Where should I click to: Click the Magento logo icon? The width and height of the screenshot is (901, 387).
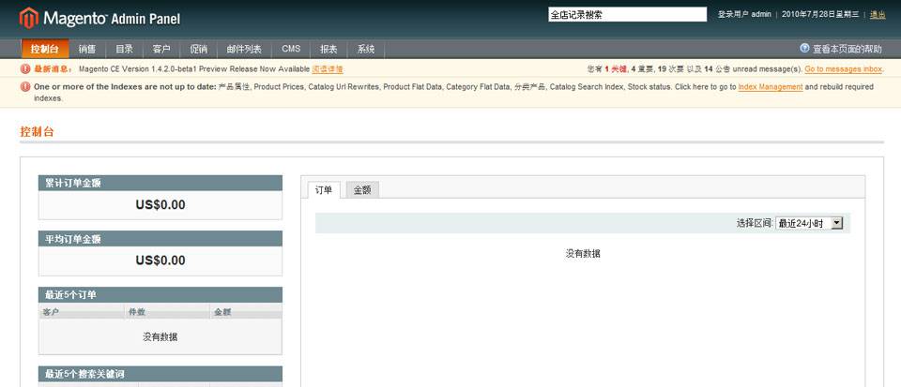tap(29, 17)
